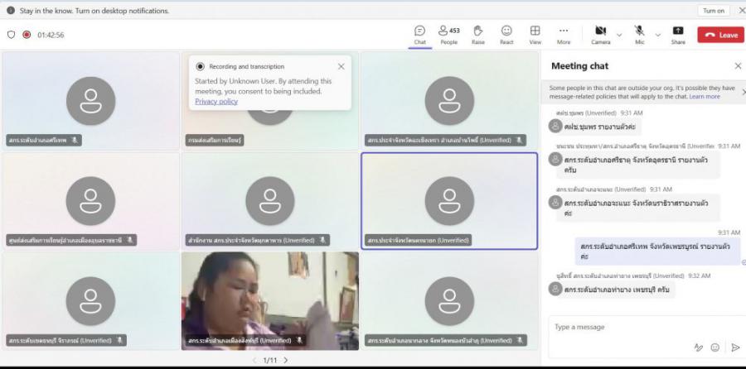Unmute the Mic

[640, 34]
